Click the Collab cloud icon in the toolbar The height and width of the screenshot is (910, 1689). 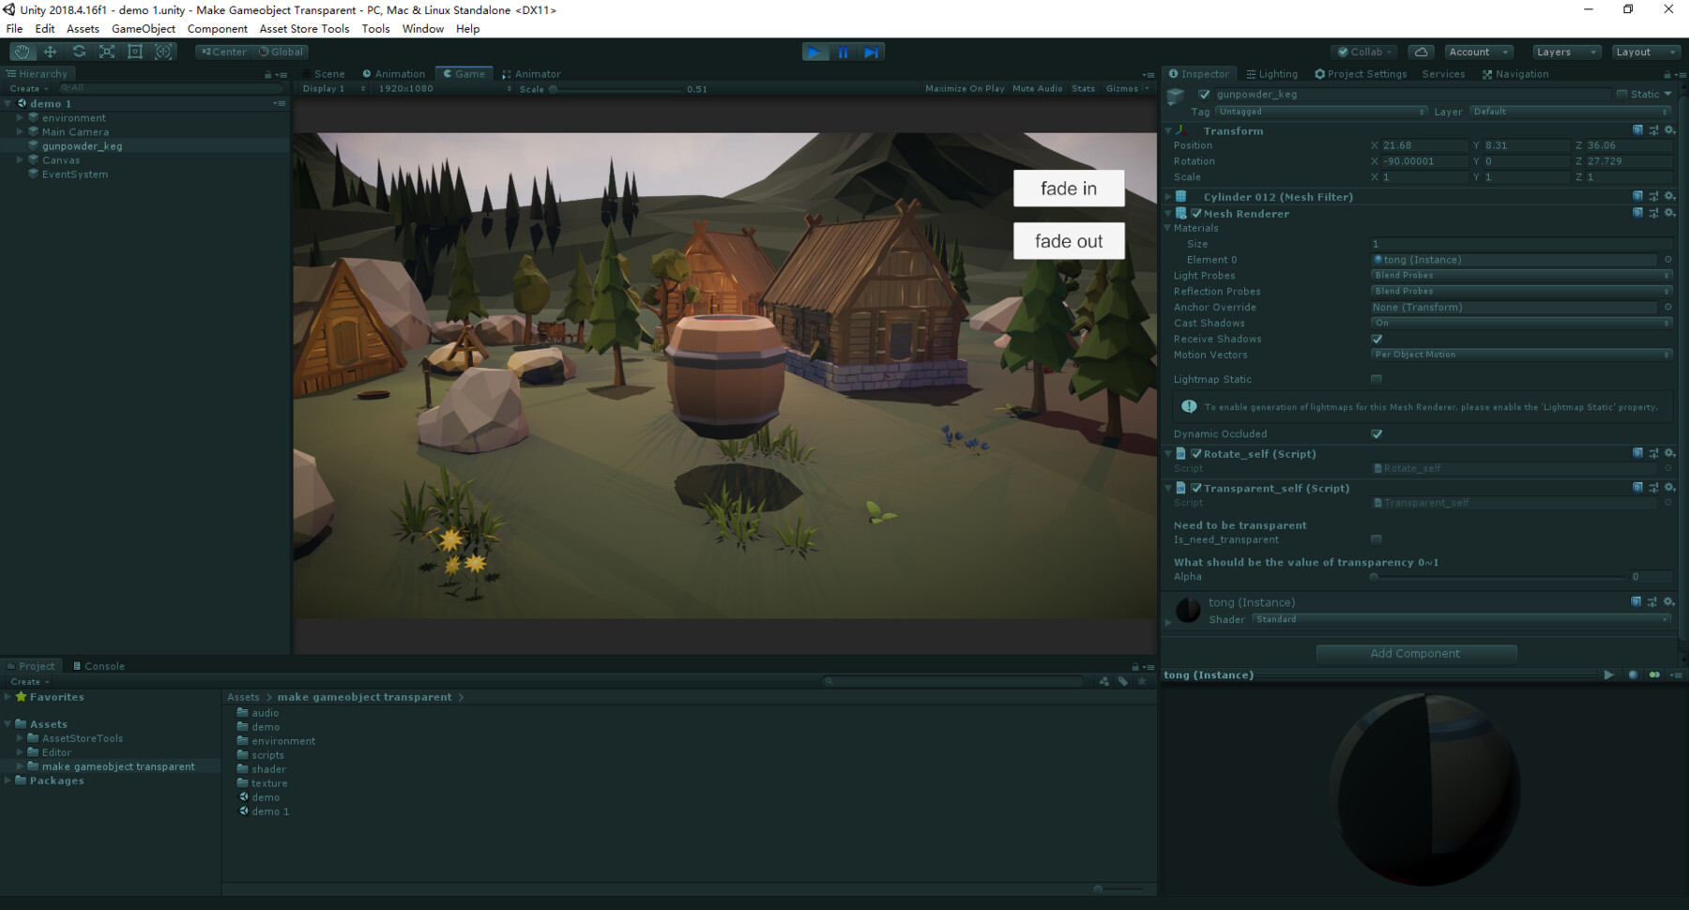click(x=1421, y=52)
